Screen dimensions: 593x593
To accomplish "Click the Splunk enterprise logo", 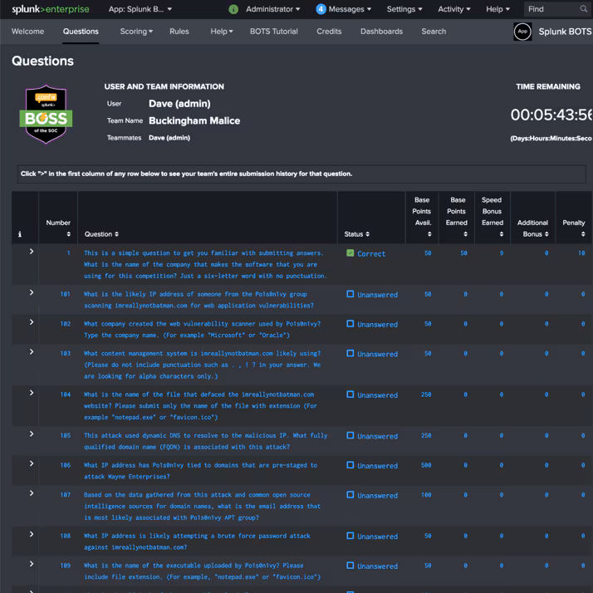I will pyautogui.click(x=51, y=9).
